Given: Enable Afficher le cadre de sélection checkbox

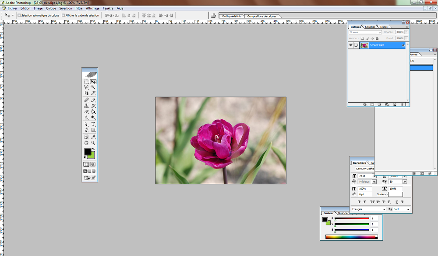Looking at the screenshot, I should 64,15.
